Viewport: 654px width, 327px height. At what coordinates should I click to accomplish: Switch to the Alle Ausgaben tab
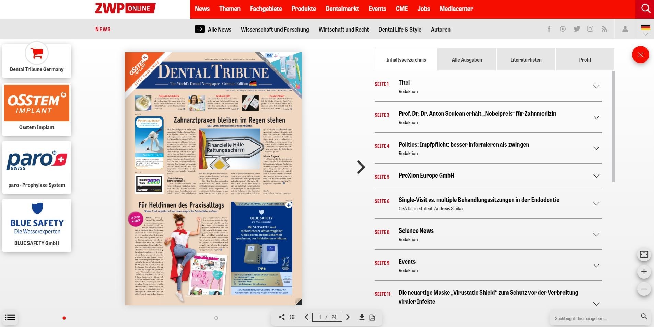point(467,59)
